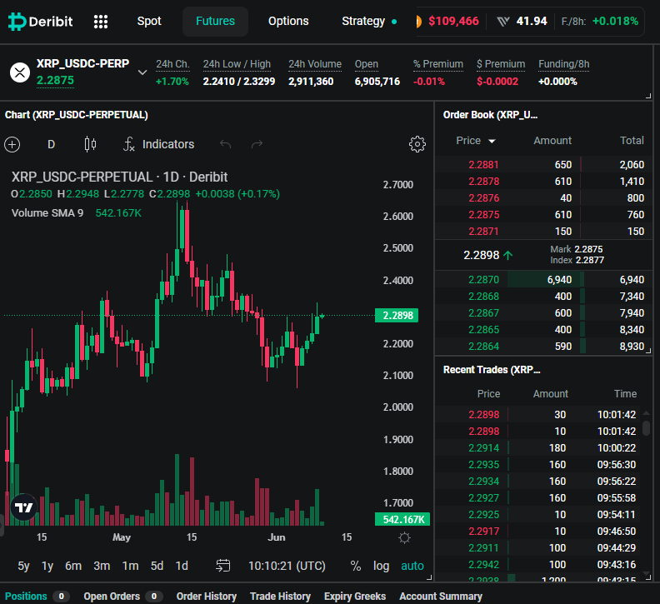Switch to the Options tab
This screenshot has width=660, height=604.
point(288,21)
